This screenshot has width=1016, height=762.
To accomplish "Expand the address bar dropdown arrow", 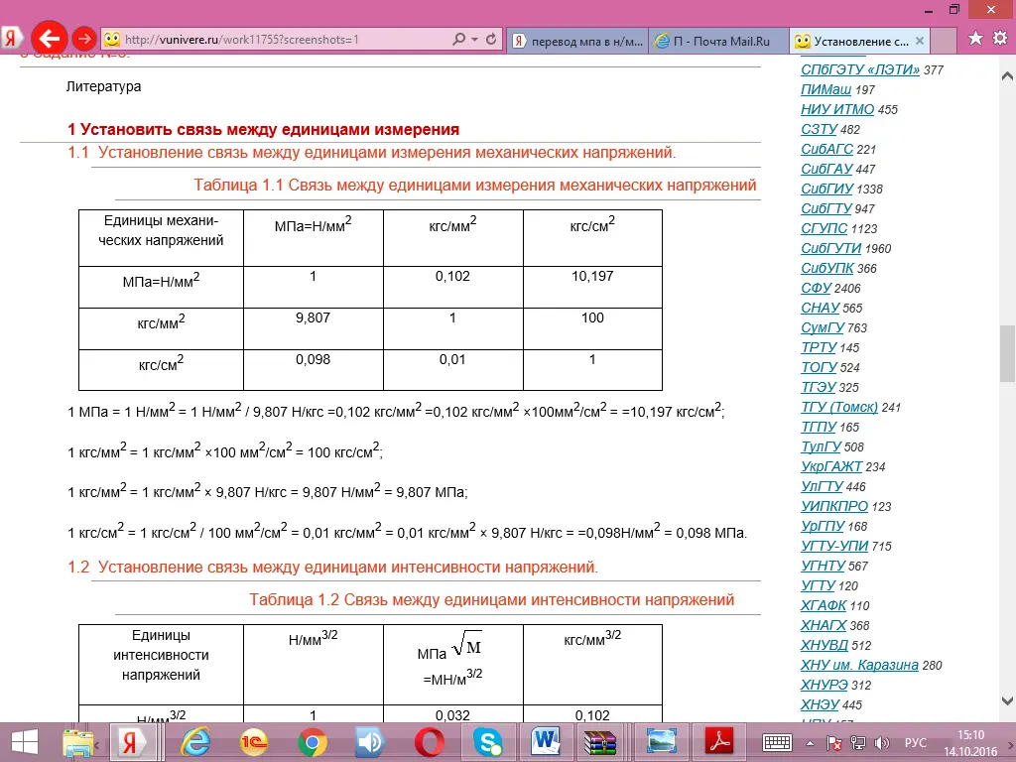I will click(475, 40).
